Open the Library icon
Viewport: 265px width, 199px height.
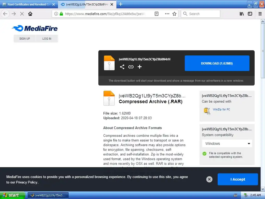click(242, 14)
